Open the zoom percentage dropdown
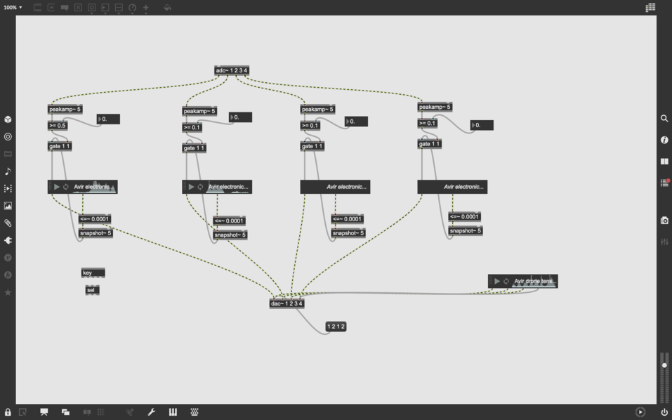This screenshot has height=420, width=672. (13, 8)
